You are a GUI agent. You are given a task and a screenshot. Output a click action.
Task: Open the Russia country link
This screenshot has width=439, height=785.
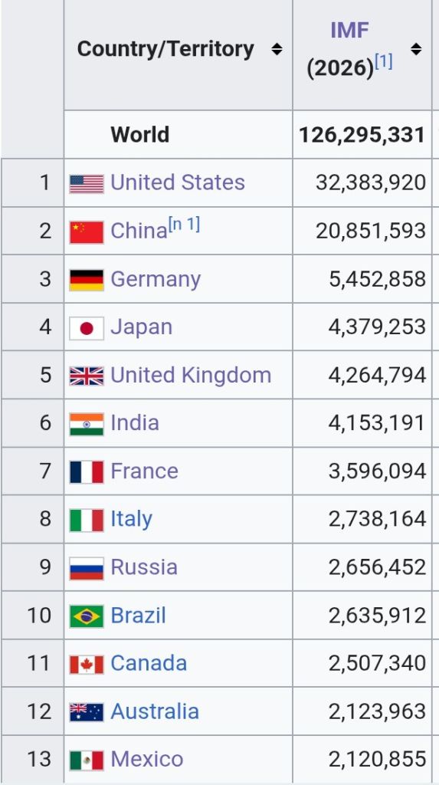[x=144, y=567]
